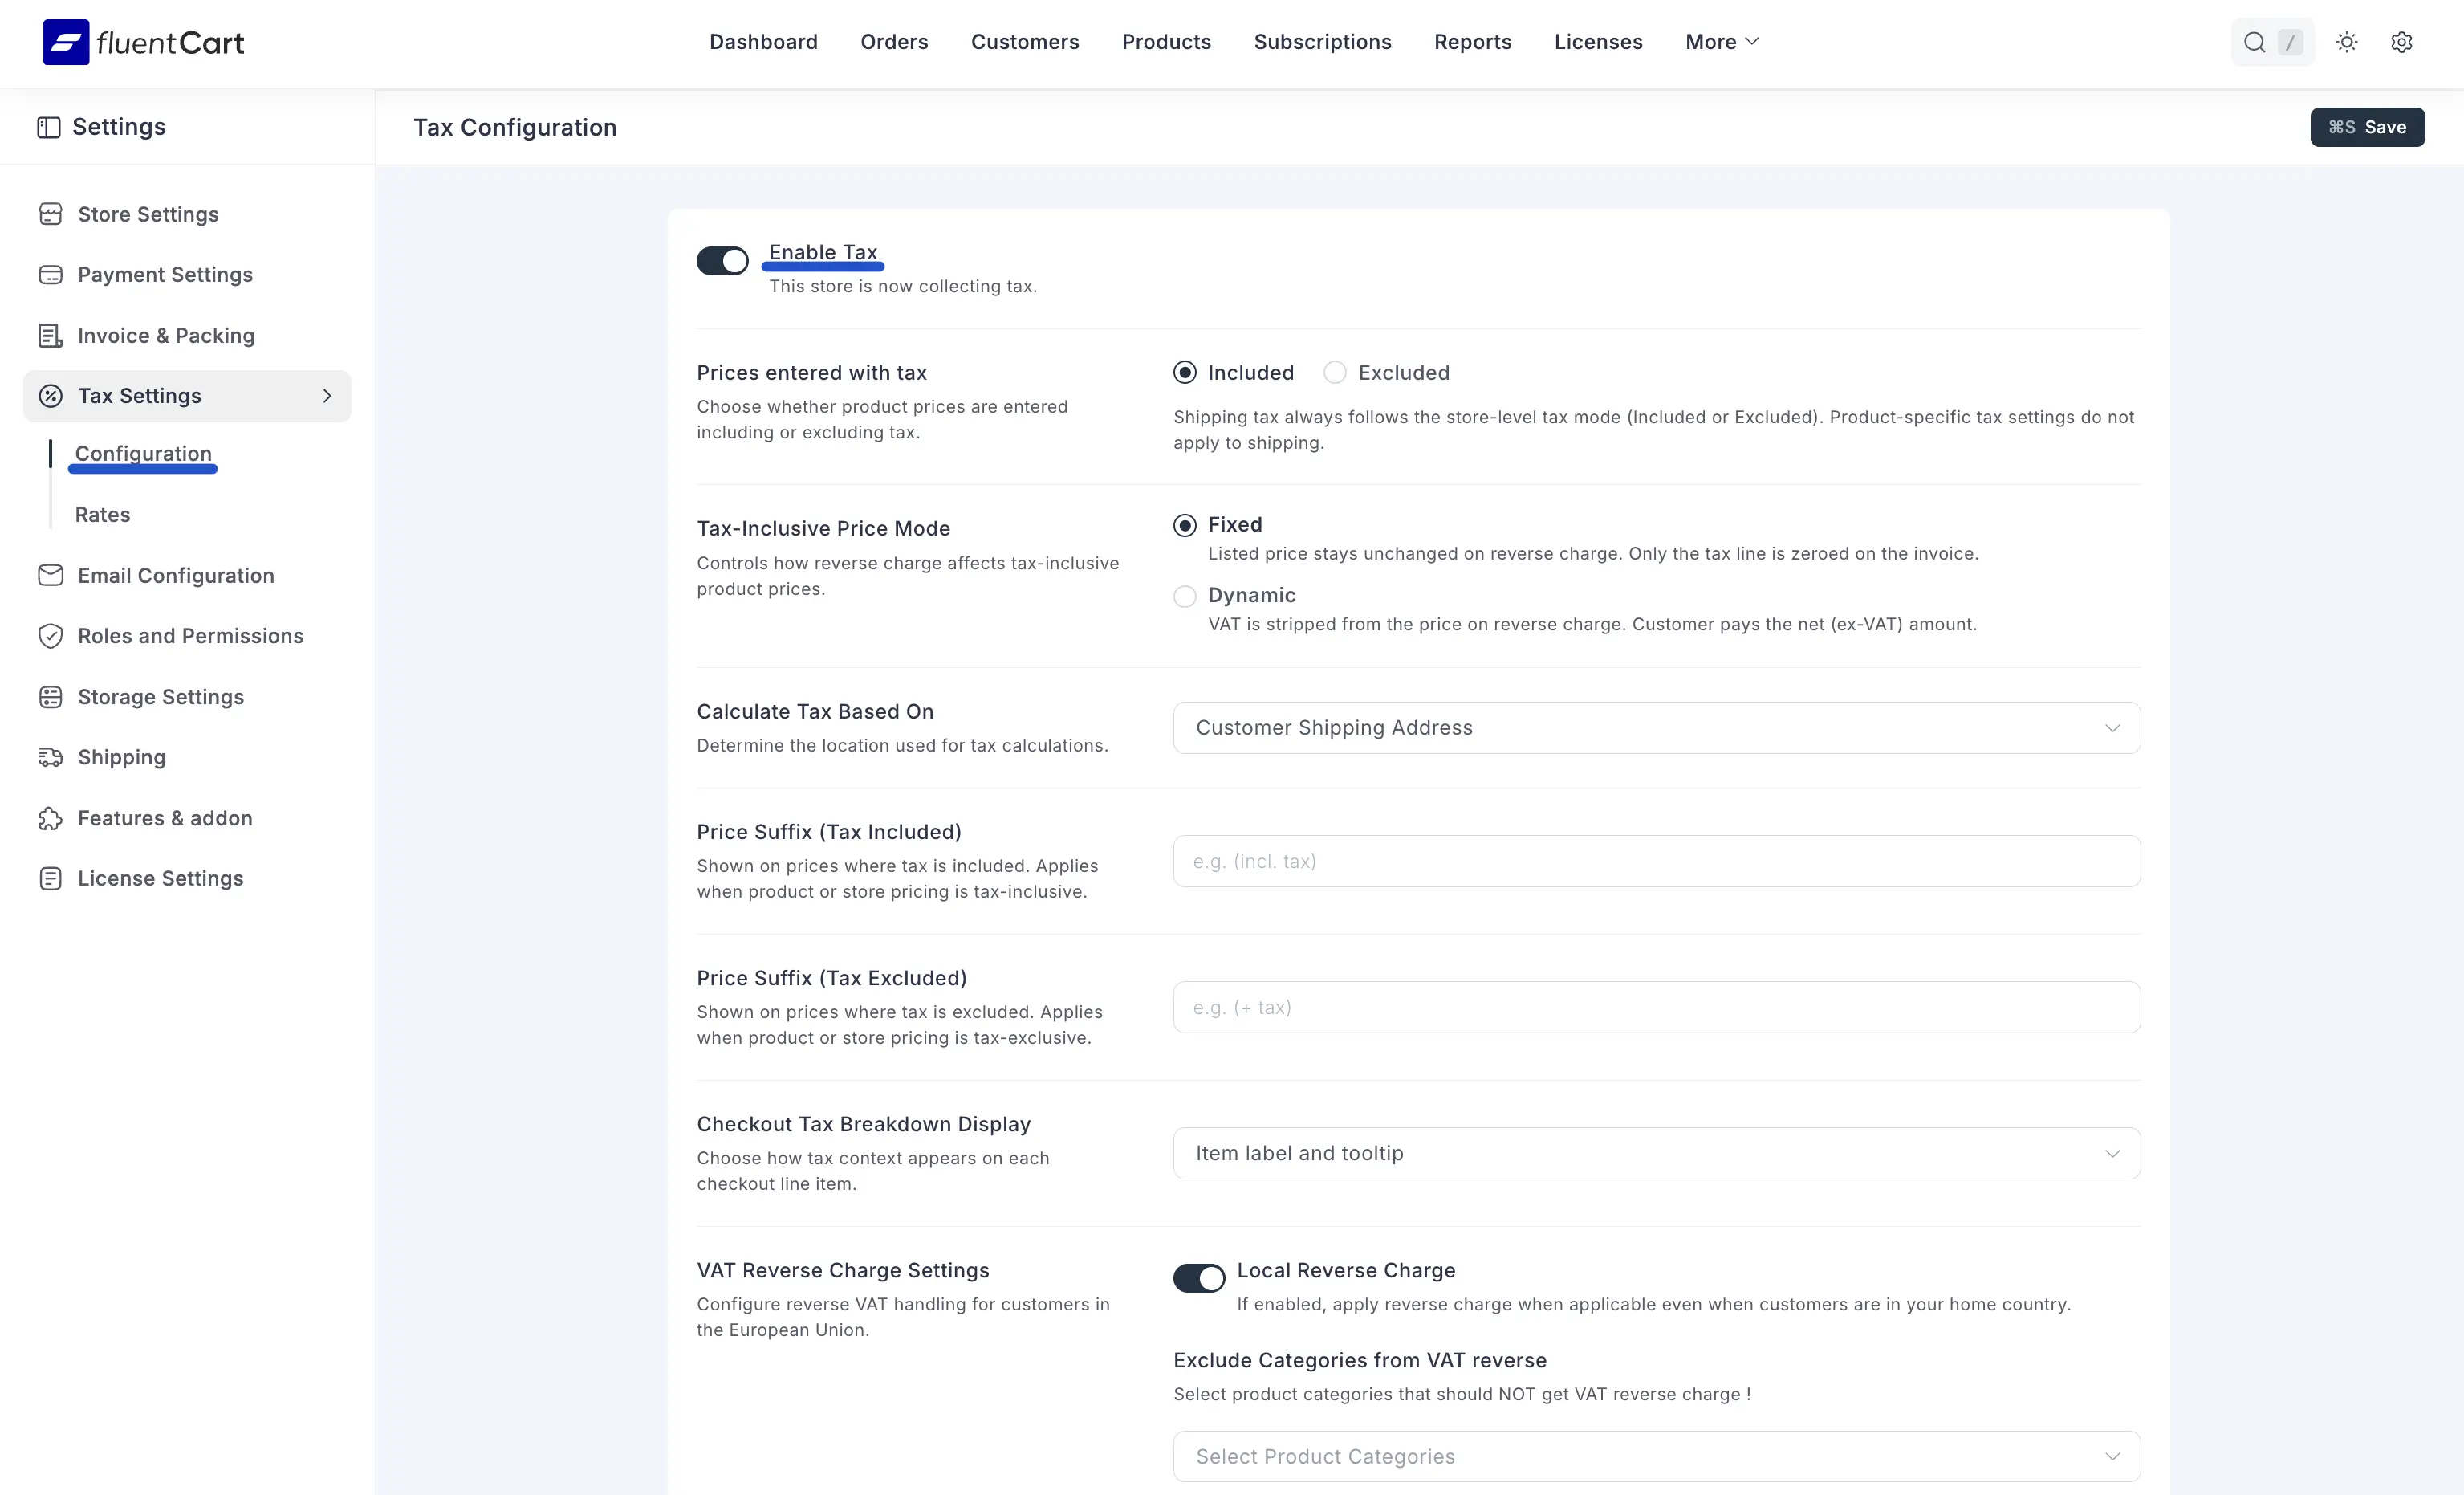Click the Invoice & Packing icon
Screen dimensions: 2464x1495
(50, 336)
